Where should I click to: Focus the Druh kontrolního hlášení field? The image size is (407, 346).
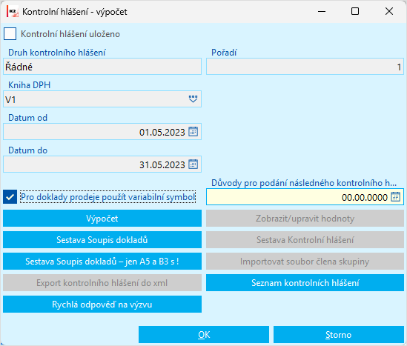[x=102, y=67]
